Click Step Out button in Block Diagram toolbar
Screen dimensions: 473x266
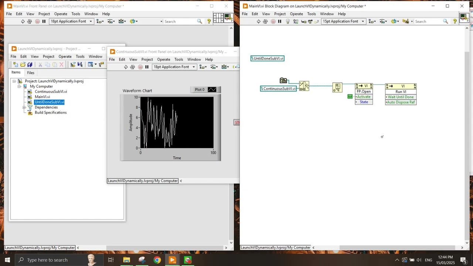(x=317, y=21)
